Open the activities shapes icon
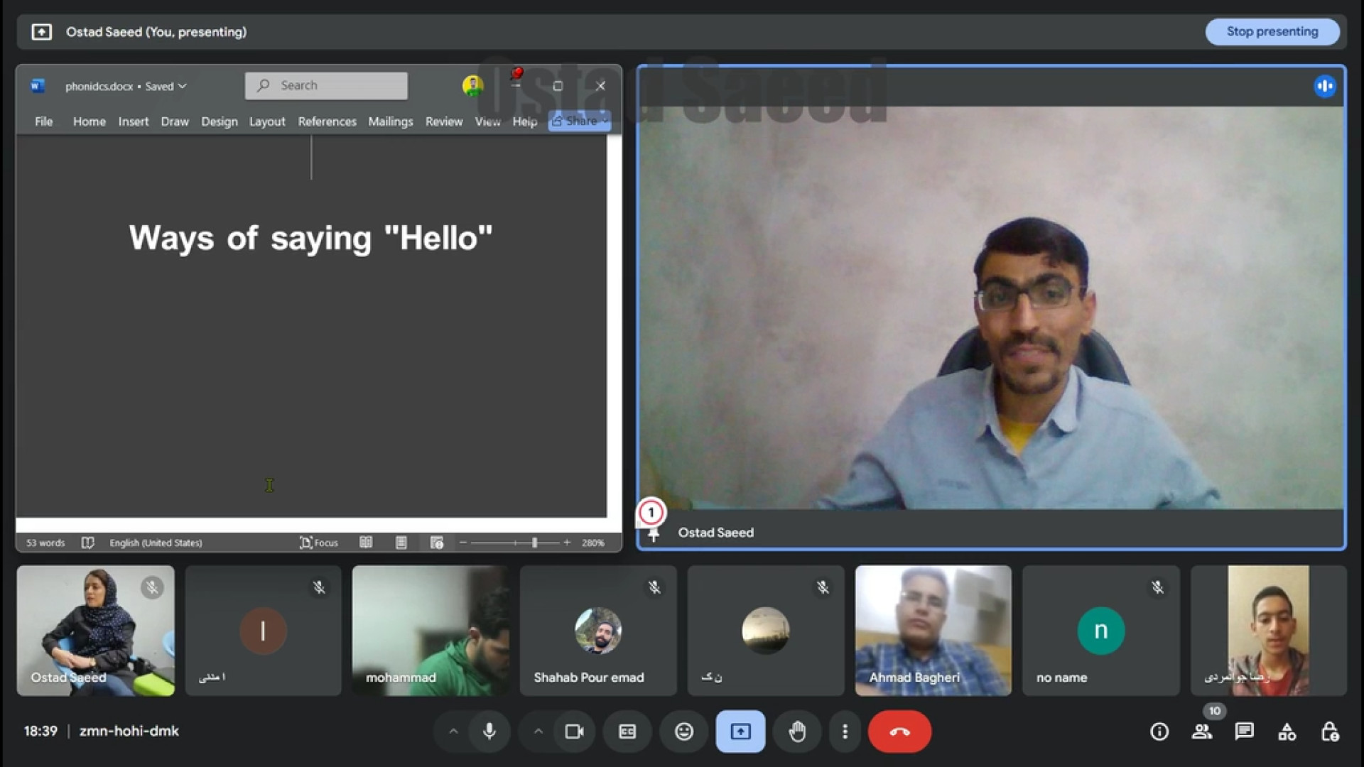 click(x=1287, y=731)
